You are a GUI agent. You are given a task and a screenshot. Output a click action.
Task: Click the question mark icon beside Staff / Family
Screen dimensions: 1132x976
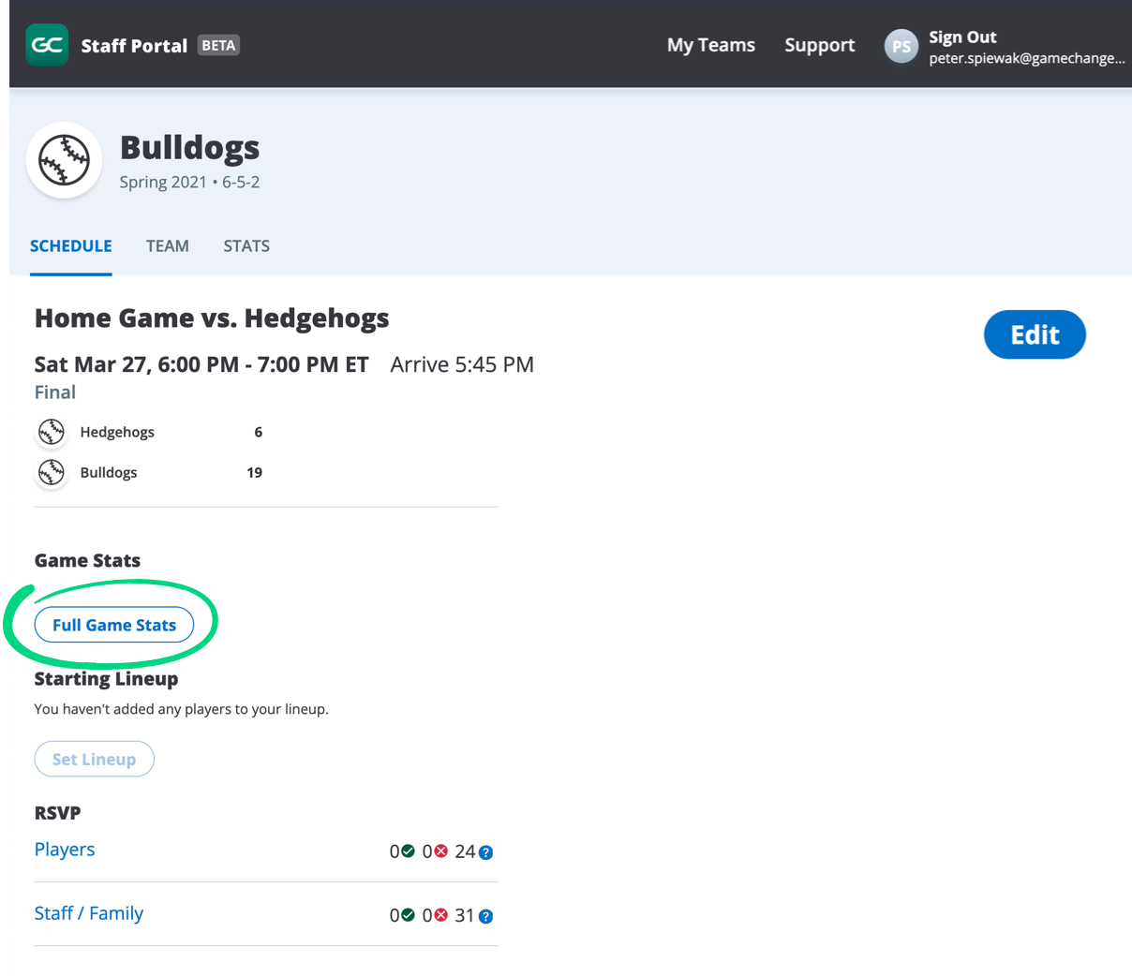point(484,915)
